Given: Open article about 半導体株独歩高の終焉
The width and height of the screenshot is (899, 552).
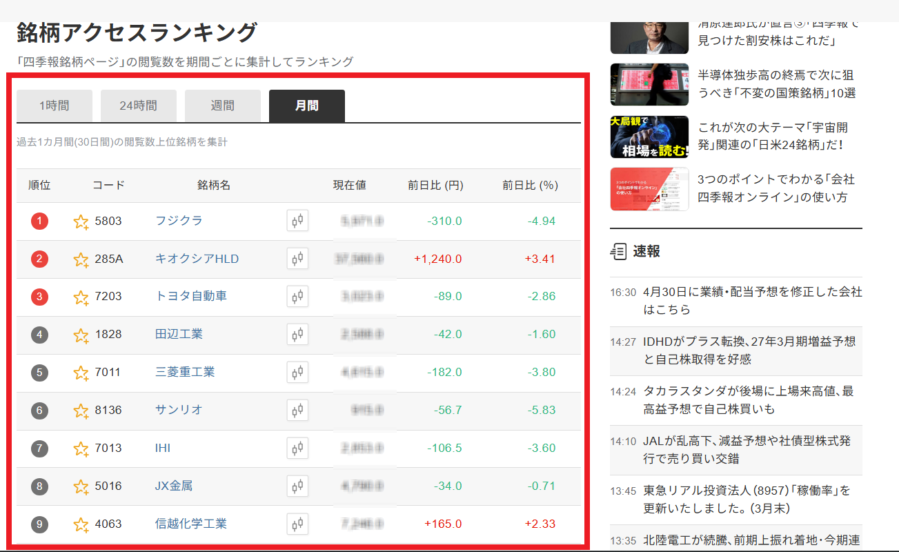Looking at the screenshot, I should click(x=777, y=83).
